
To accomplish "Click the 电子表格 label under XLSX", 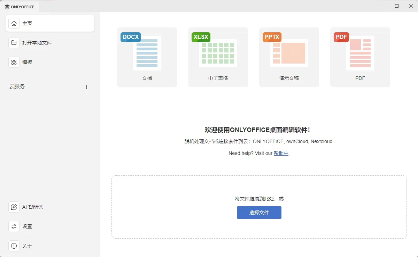I will pyautogui.click(x=218, y=78).
